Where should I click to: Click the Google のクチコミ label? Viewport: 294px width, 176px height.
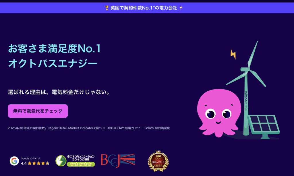point(30,158)
